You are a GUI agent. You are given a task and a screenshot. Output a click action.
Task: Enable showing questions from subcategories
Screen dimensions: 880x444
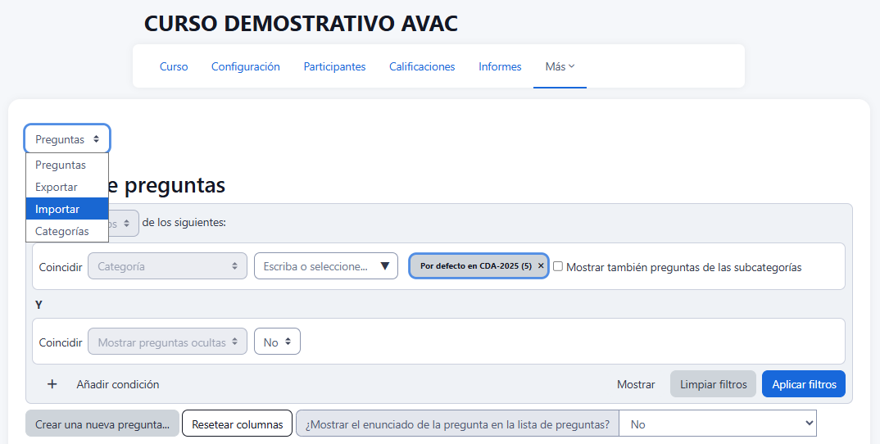[x=558, y=266]
